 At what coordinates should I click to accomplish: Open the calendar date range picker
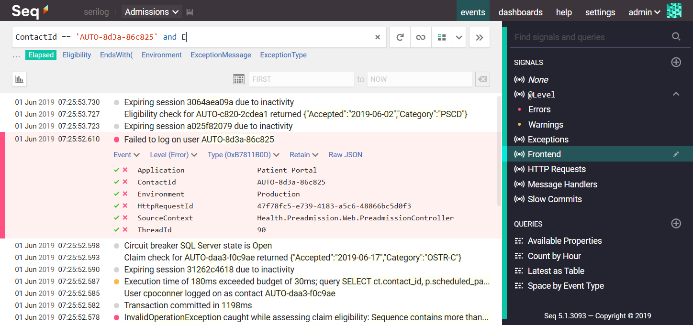coord(238,79)
